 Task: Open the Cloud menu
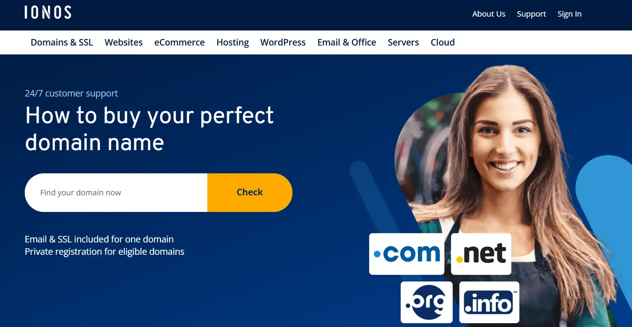tap(443, 42)
